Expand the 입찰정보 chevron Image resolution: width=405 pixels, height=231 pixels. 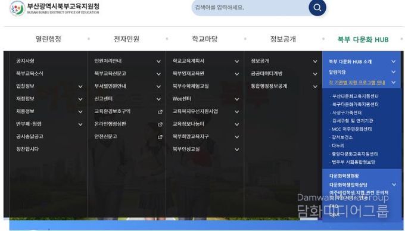click(80, 86)
